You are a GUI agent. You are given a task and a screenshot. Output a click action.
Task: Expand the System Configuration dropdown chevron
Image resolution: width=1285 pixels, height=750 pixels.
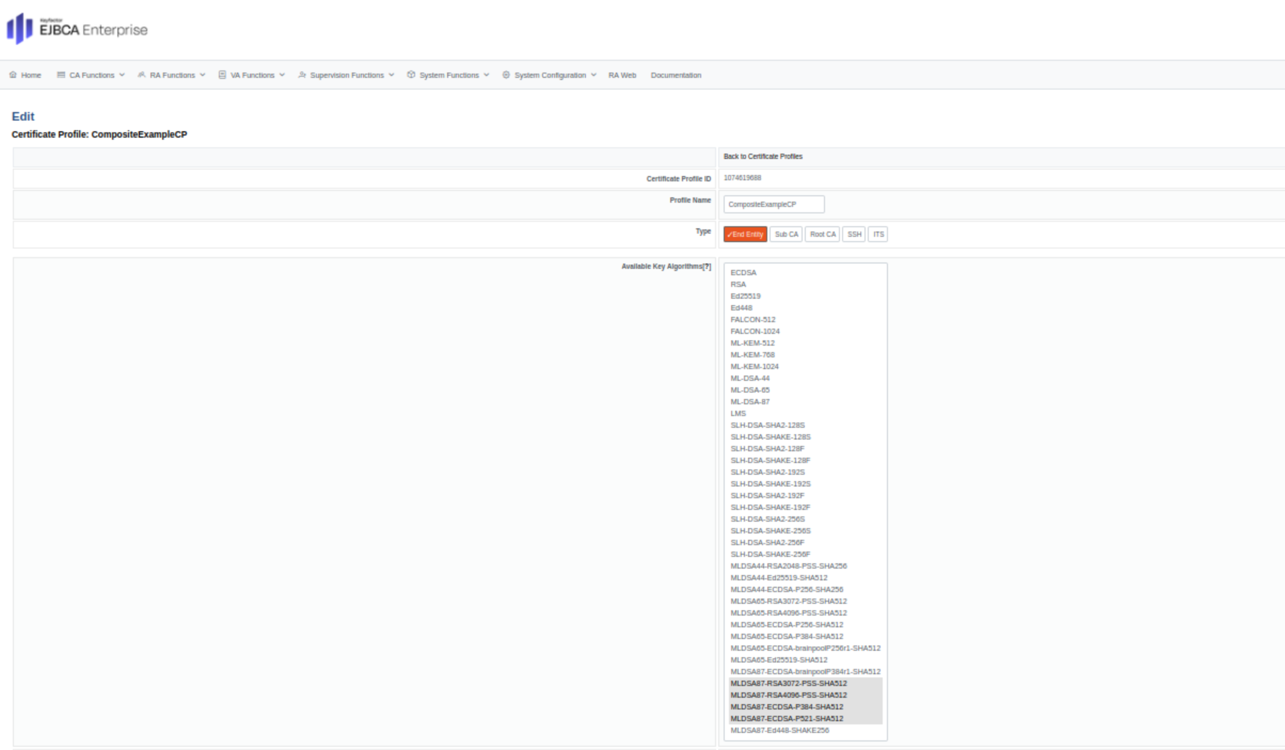[593, 75]
